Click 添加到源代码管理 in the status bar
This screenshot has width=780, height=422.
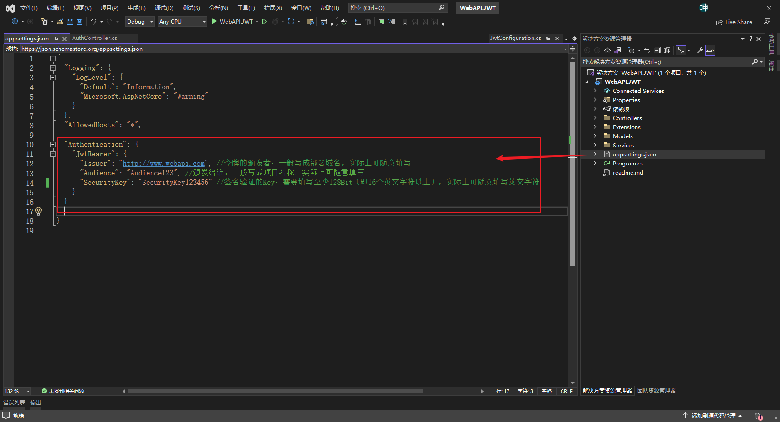click(x=713, y=415)
